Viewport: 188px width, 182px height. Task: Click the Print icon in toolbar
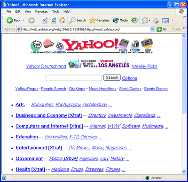[156, 20]
